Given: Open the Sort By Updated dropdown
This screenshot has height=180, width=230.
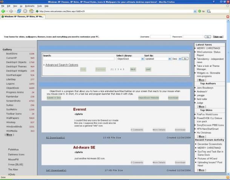Looking at the screenshot, I should coord(169,59).
